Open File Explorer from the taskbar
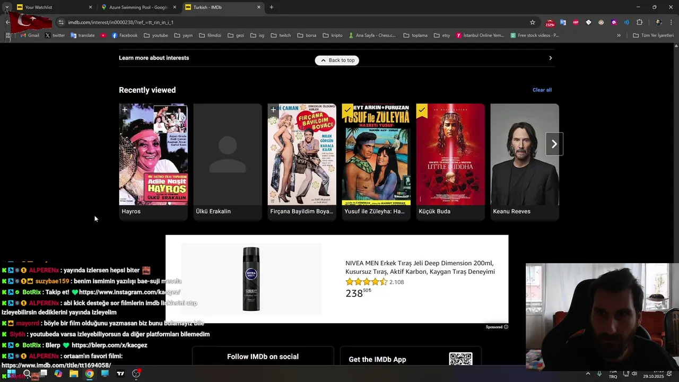Screen dimensions: 679x382 [x=74, y=374]
